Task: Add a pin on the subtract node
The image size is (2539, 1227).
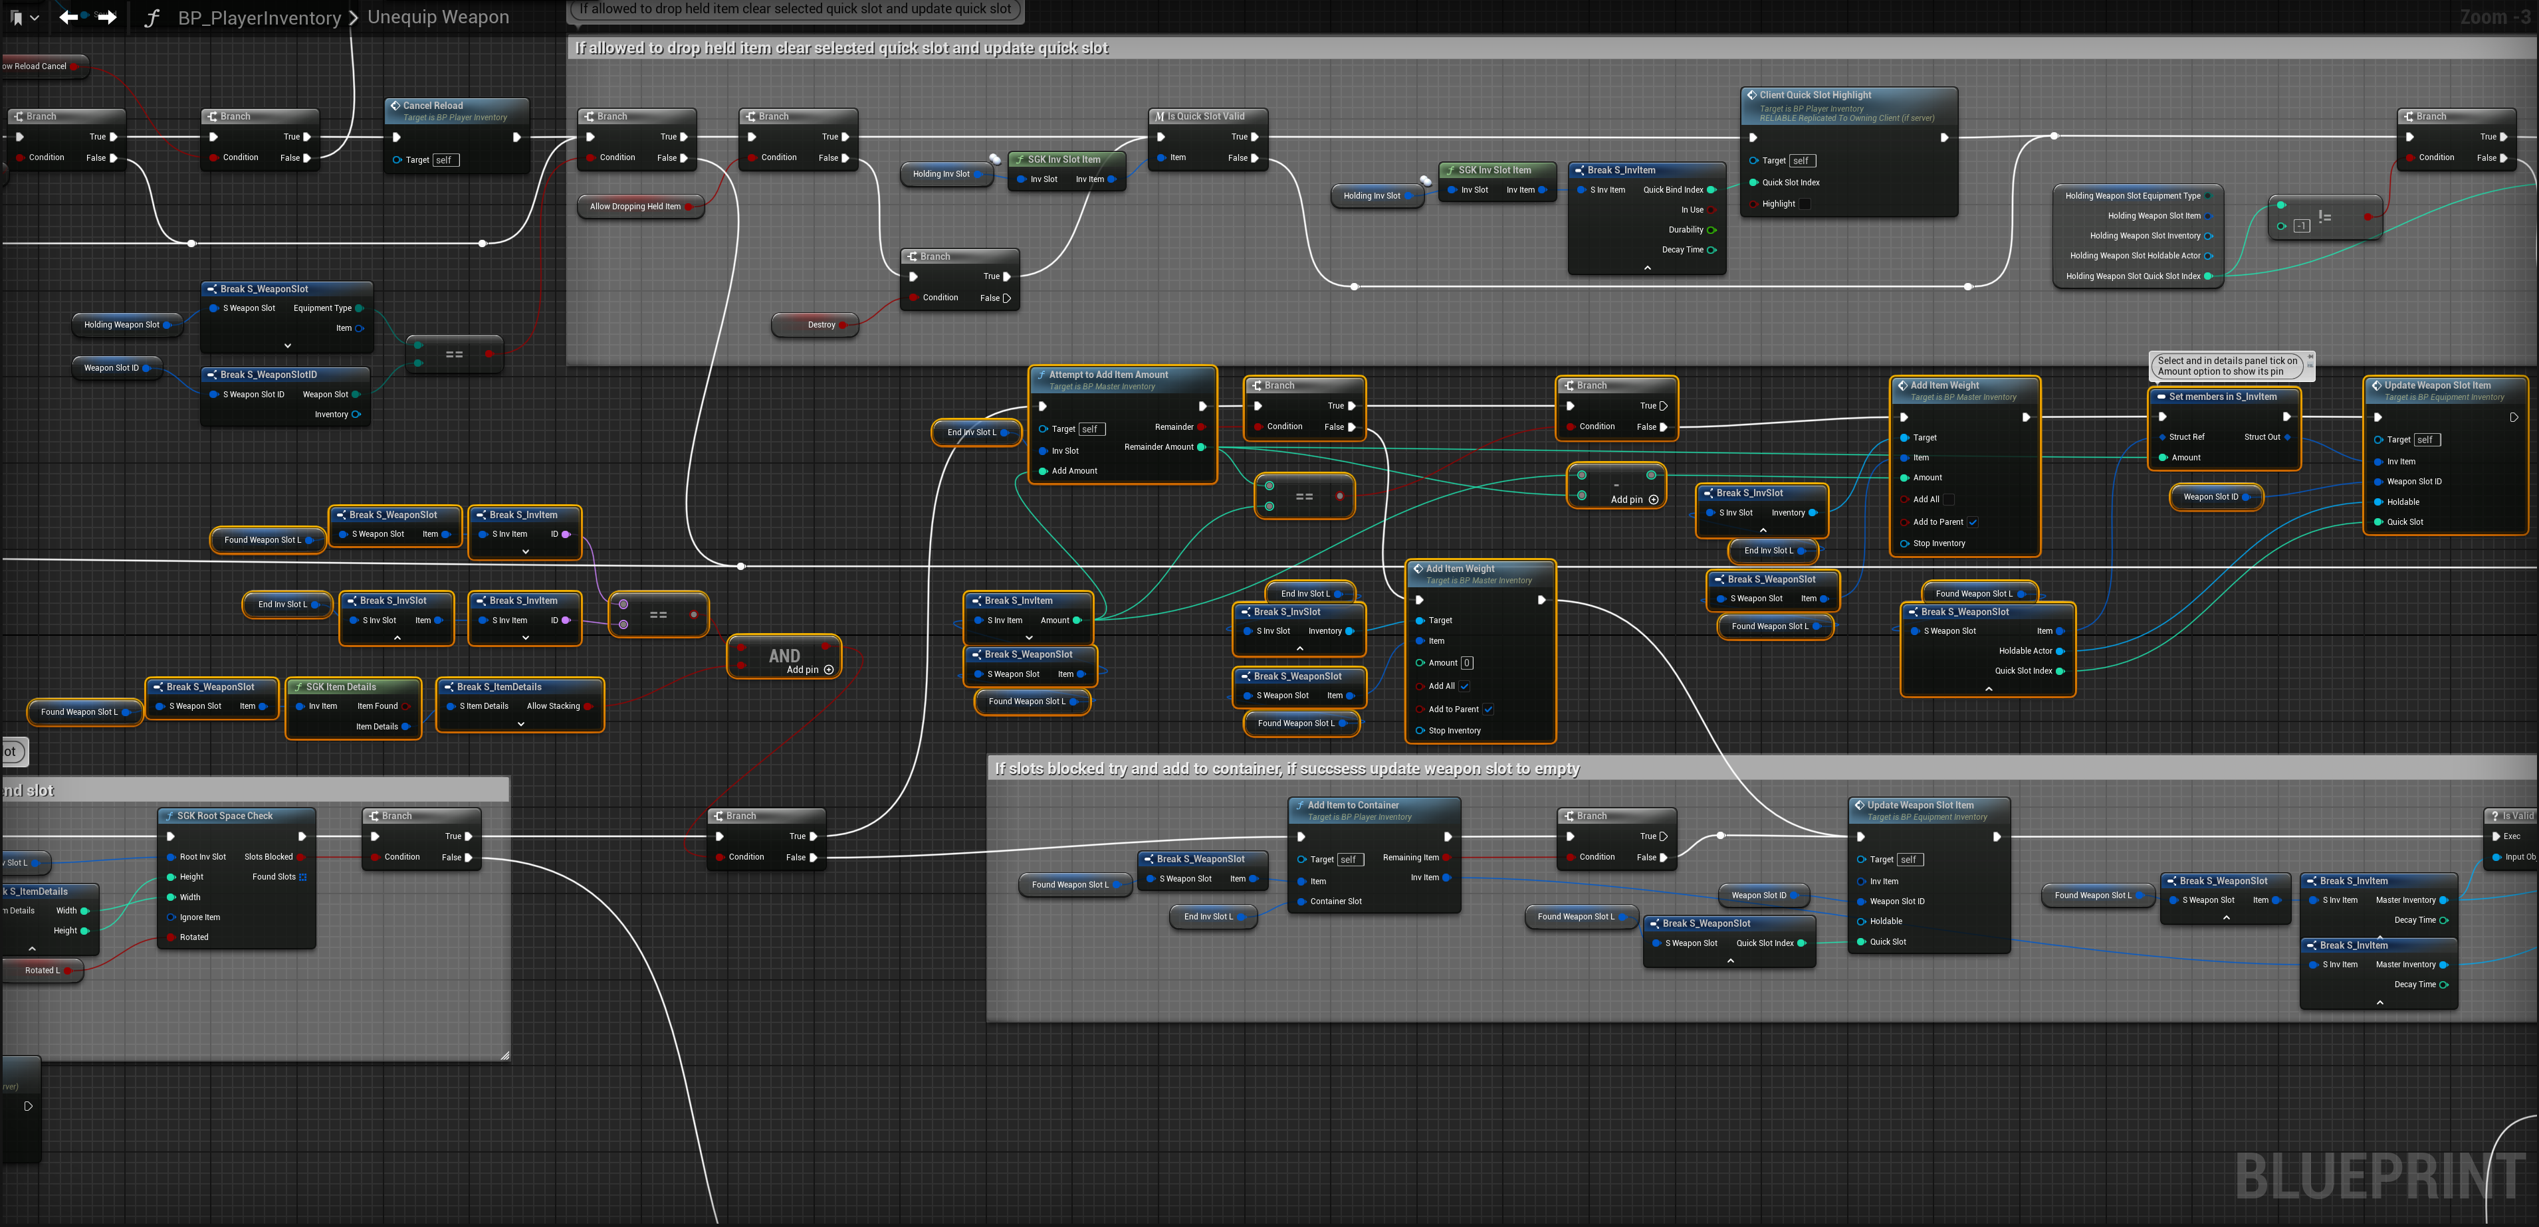Action: (1653, 500)
